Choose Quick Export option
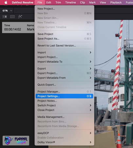This screenshot has width=133, height=148. tap(64, 85)
